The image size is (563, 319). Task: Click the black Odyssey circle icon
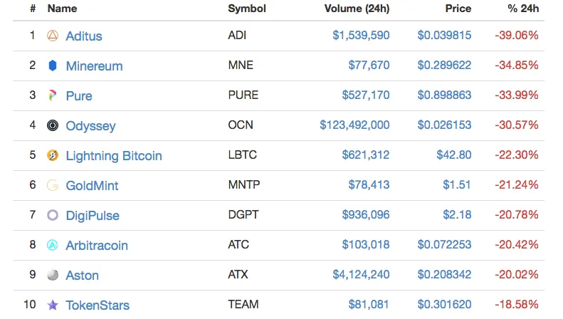tap(53, 125)
